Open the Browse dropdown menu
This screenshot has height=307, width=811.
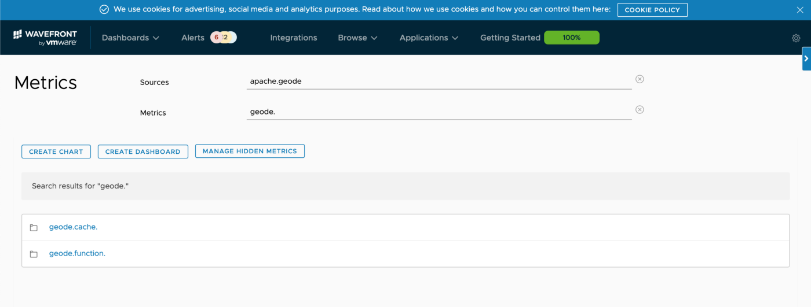pos(357,38)
